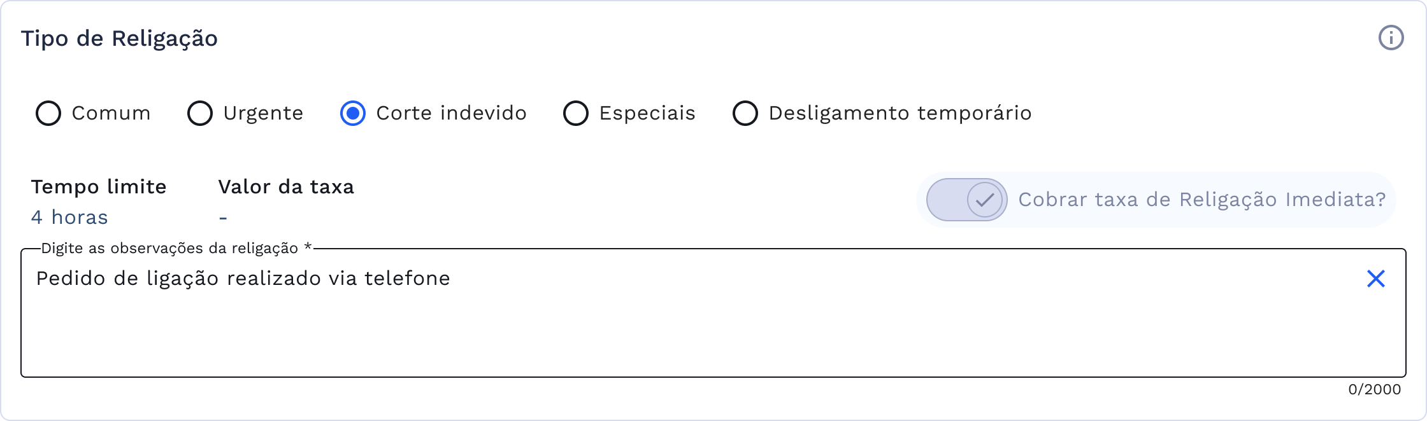
Task: Click the checkmark inside the fee toggle
Action: 984,200
